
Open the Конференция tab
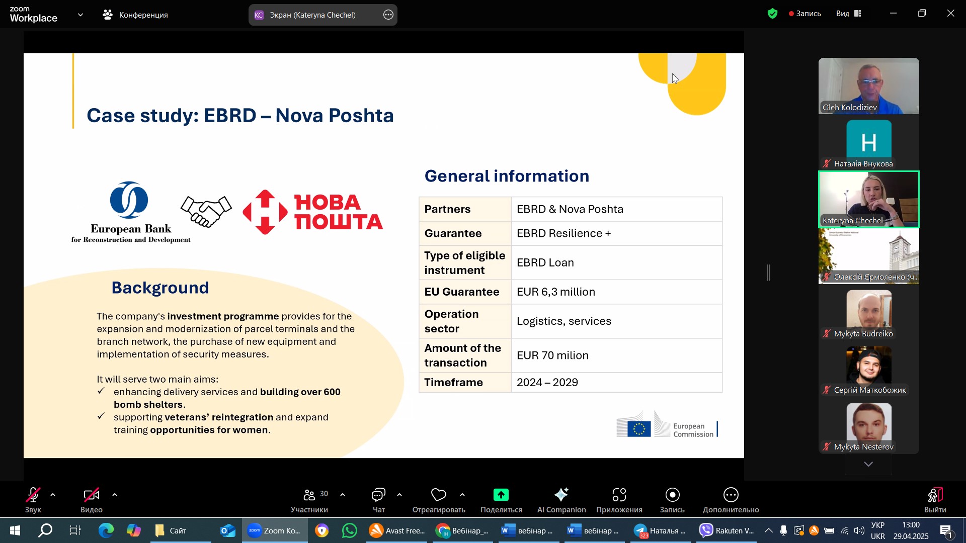[136, 15]
